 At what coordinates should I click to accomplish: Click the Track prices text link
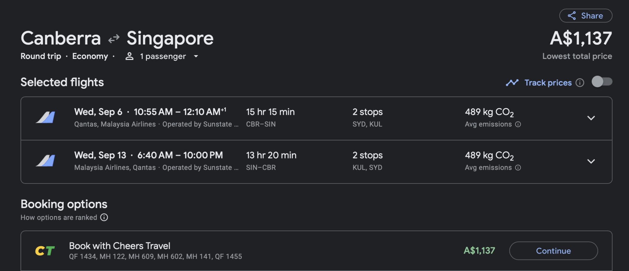coord(548,83)
